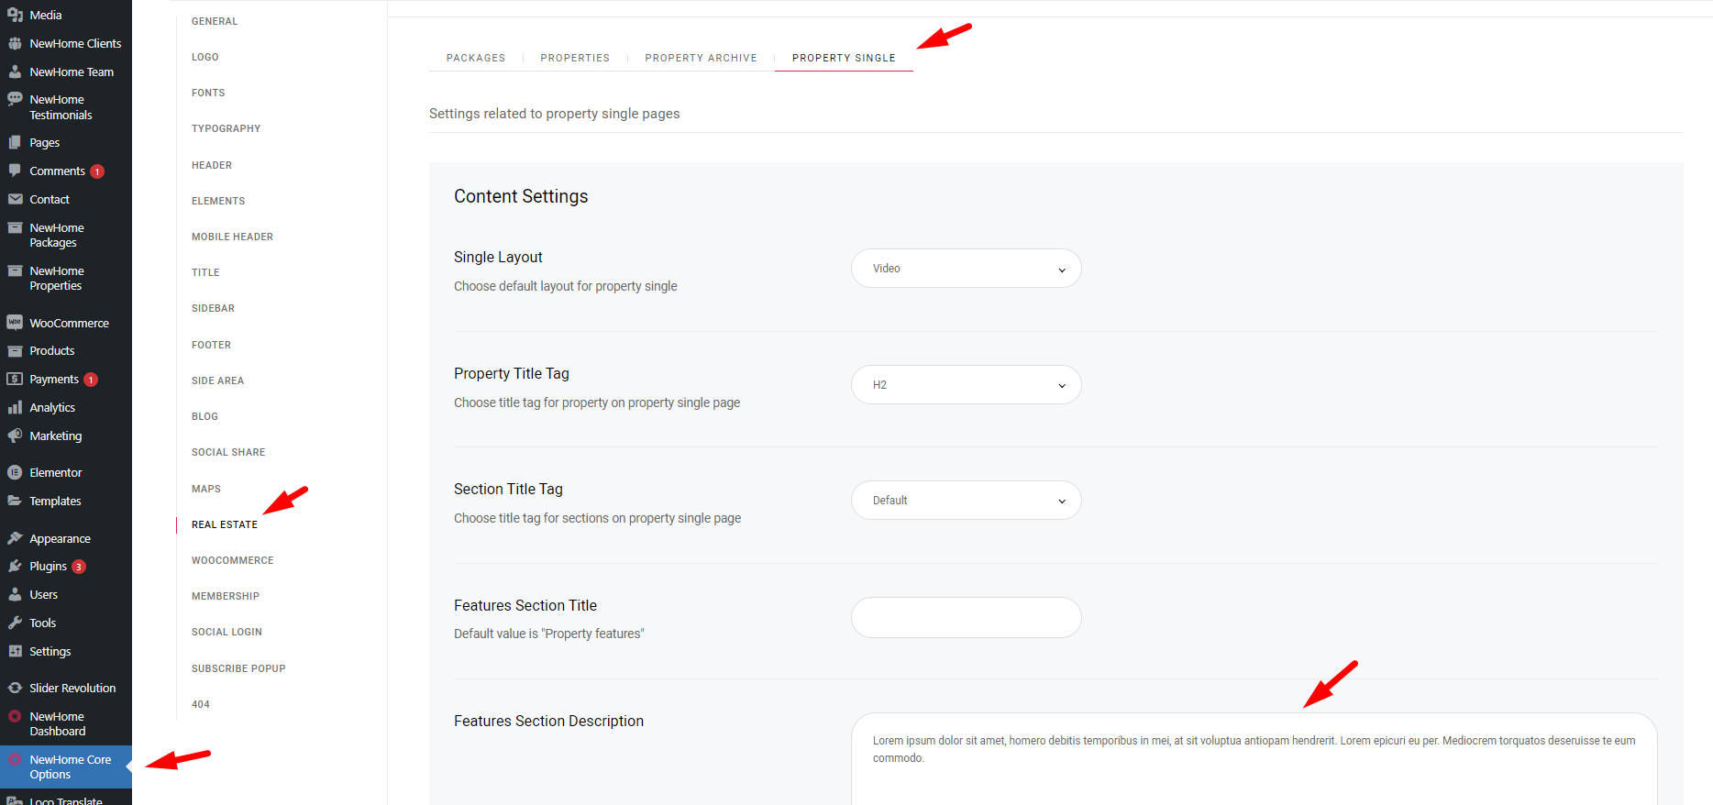Click the Payments dollar icon
This screenshot has height=805, width=1713.
15,379
